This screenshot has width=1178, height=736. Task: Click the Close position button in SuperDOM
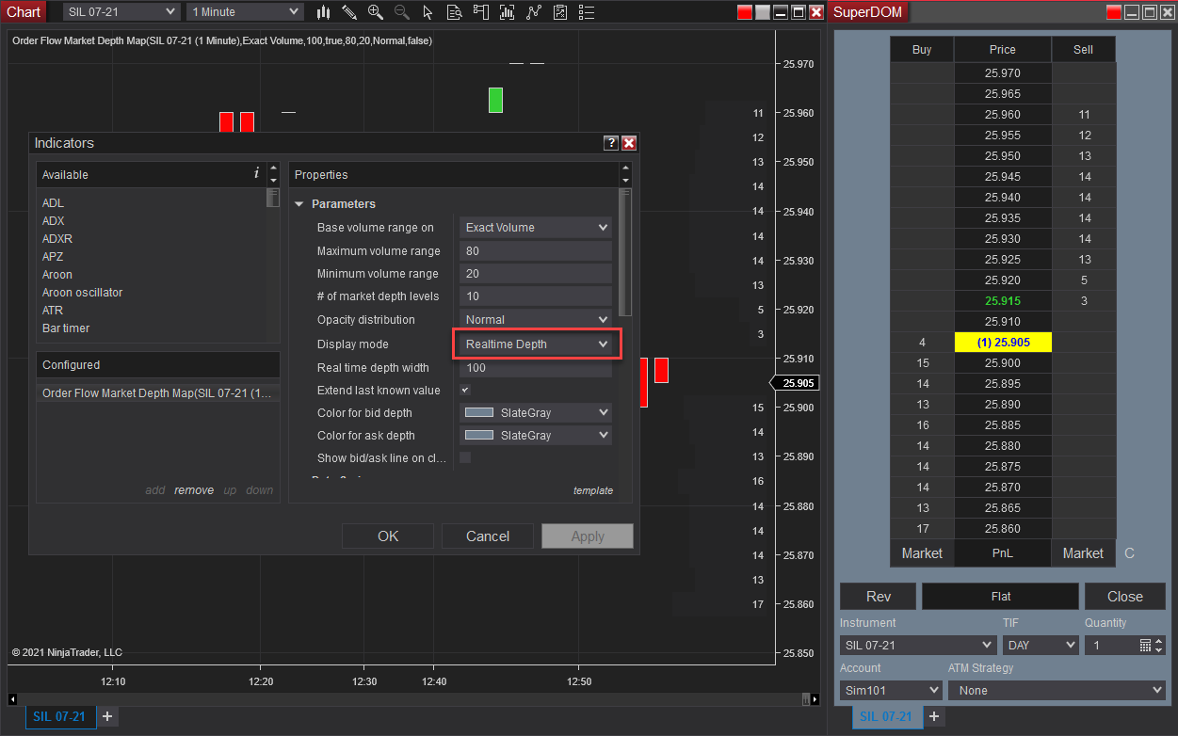[1125, 597]
